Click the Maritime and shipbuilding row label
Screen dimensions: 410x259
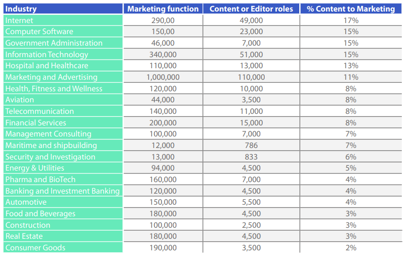51,145
